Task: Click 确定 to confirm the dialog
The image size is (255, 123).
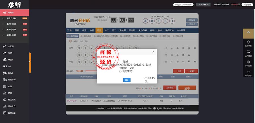Action: click(127, 80)
